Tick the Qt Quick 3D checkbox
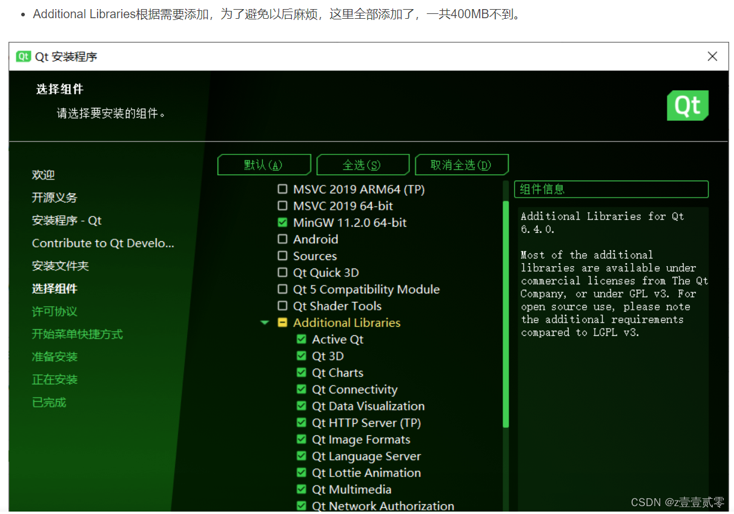 click(282, 273)
